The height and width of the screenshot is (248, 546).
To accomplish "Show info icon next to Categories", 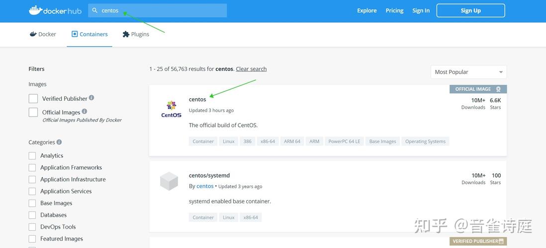I will [59, 142].
